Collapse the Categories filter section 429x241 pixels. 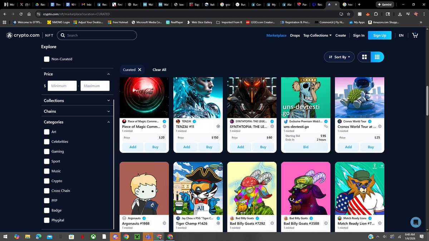coord(77,122)
